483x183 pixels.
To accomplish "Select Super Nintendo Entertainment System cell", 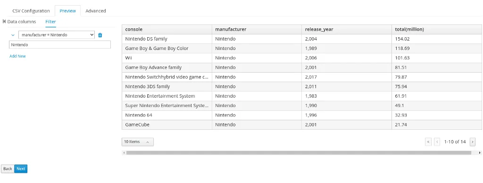I will [x=167, y=106].
